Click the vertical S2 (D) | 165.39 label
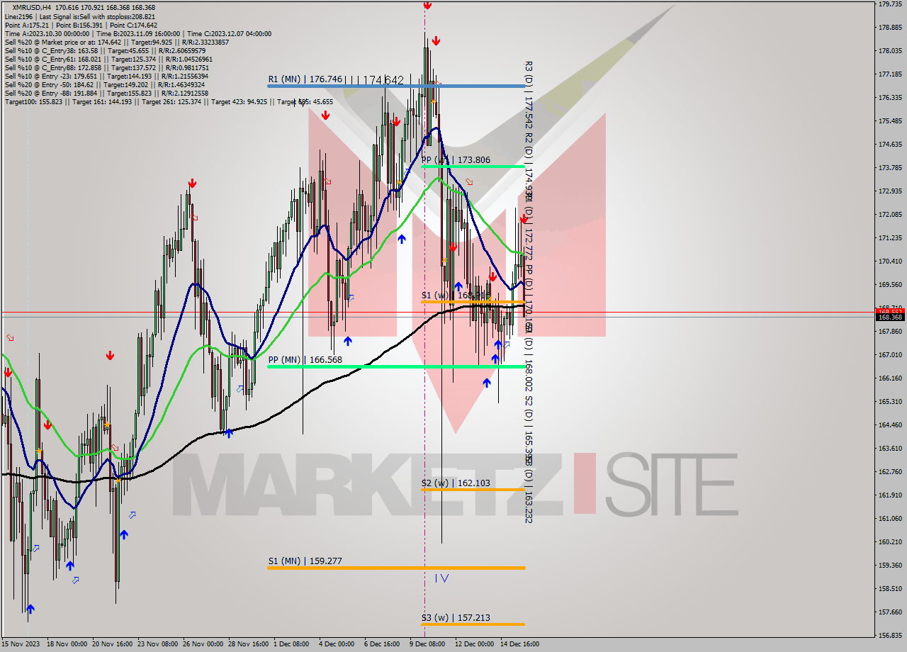The height and width of the screenshot is (652, 907). click(x=529, y=427)
